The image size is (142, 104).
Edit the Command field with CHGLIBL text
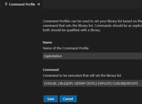(x=92, y=83)
